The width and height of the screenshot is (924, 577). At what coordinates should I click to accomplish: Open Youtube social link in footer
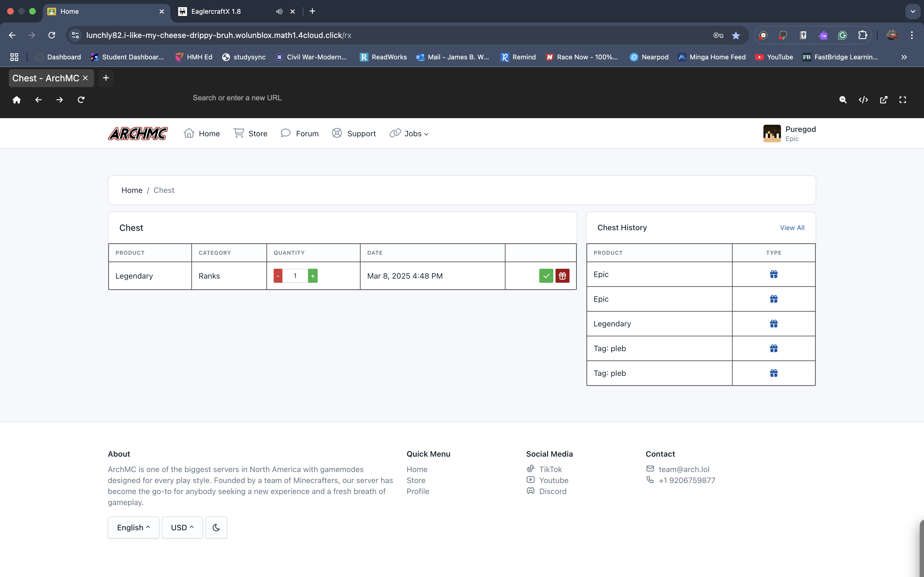coord(548,480)
